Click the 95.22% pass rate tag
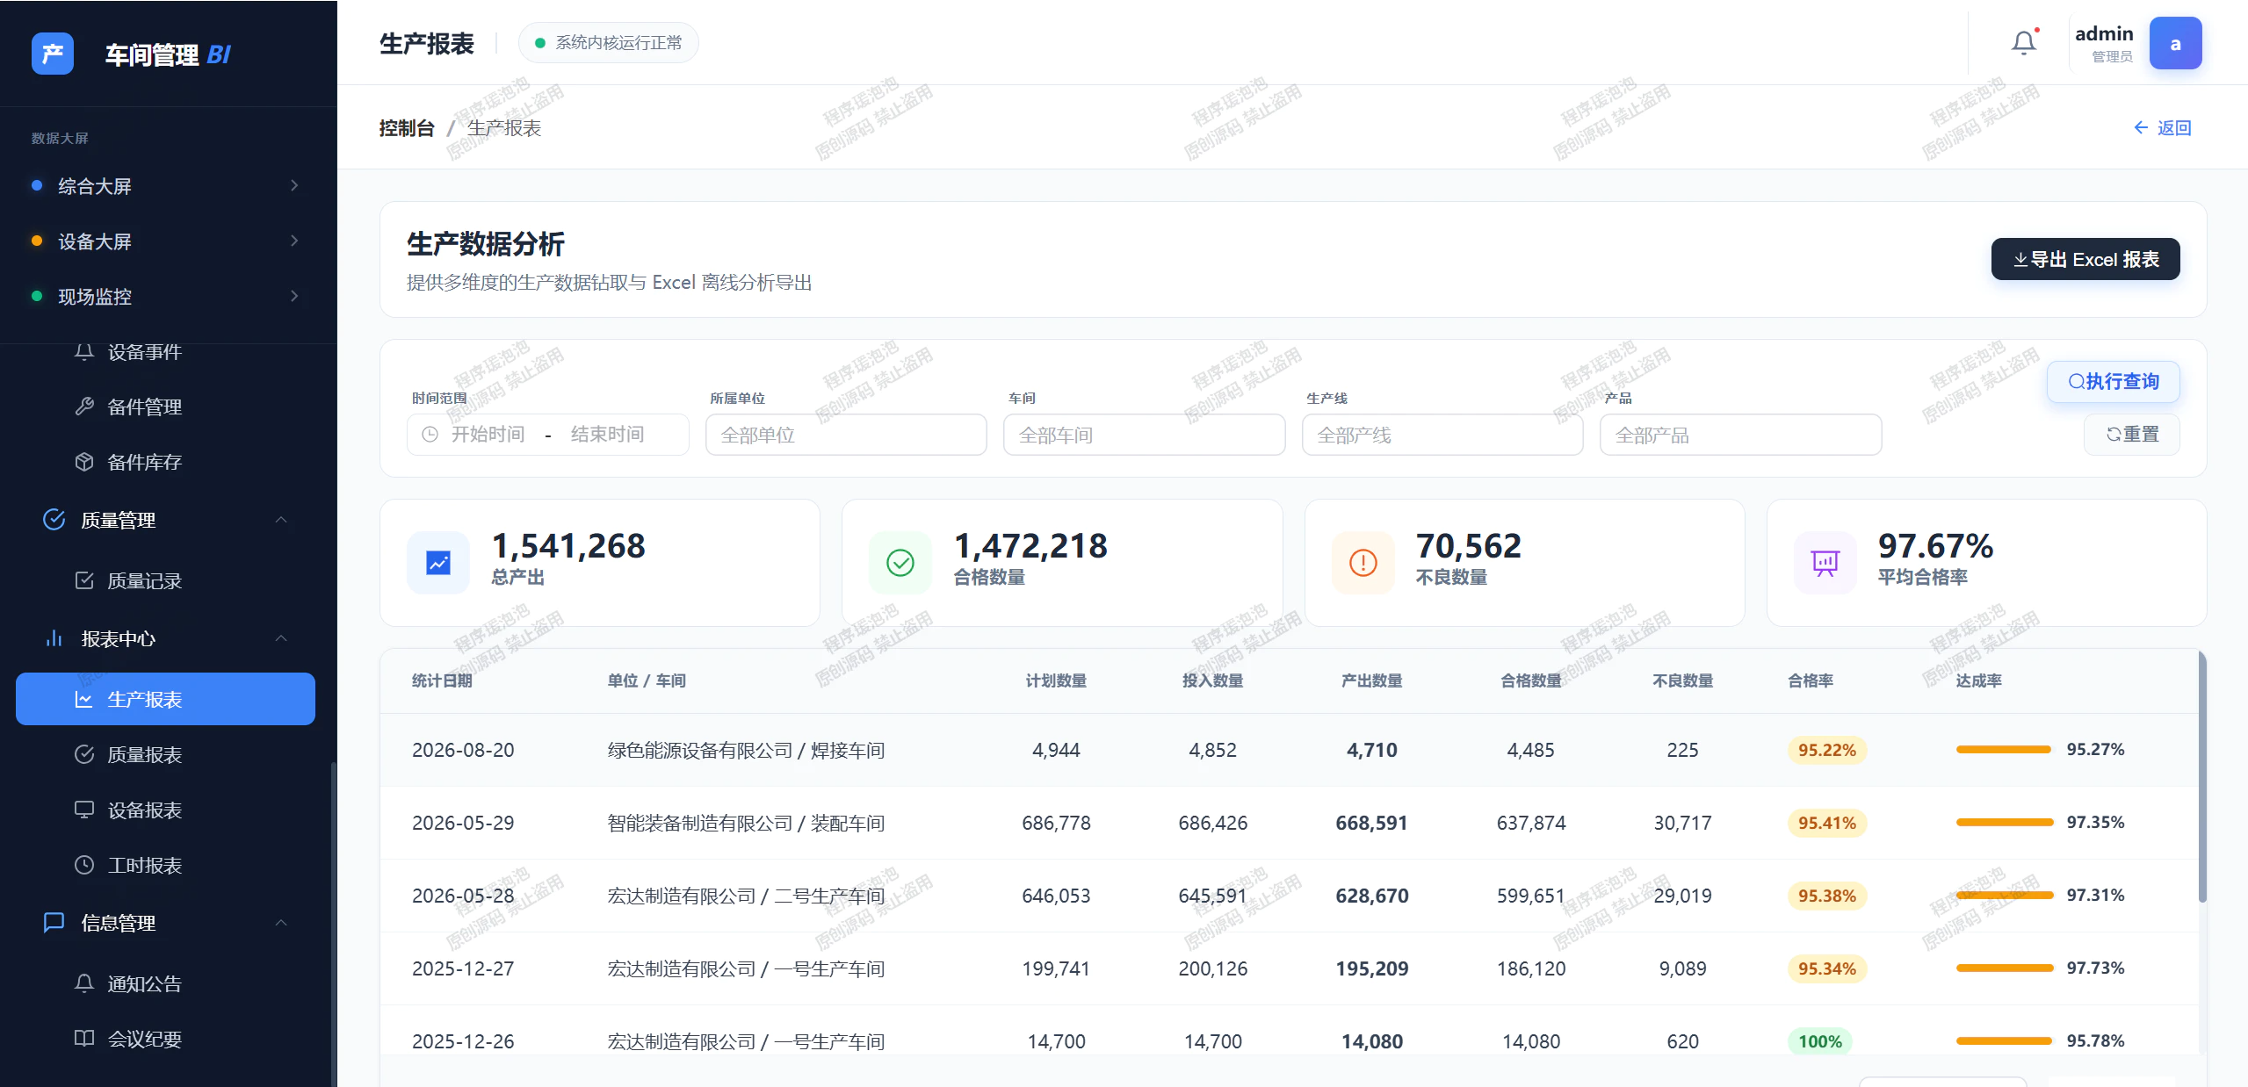The height and width of the screenshot is (1087, 2248). click(1826, 750)
